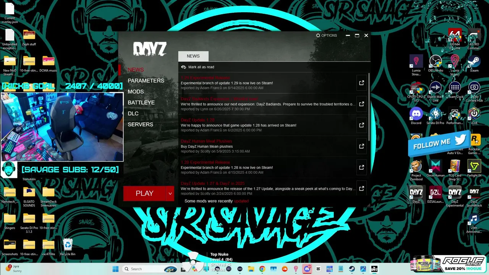This screenshot has width=489, height=275.
Task: Select the DayZ Soundtrack desktop icon
Action: click(x=474, y=196)
